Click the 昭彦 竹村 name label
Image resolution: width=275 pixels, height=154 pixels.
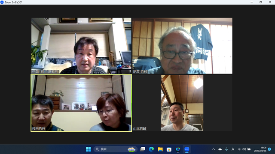coord(140,71)
